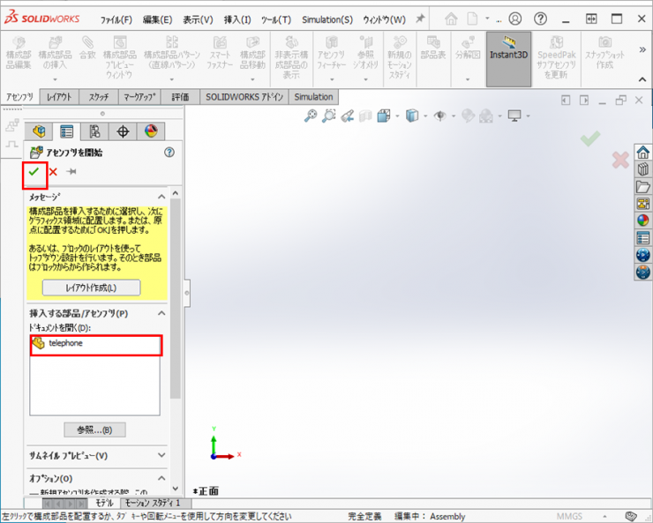Open the File Explorer folder task pane icon
Image resolution: width=653 pixels, height=523 pixels.
[x=643, y=186]
